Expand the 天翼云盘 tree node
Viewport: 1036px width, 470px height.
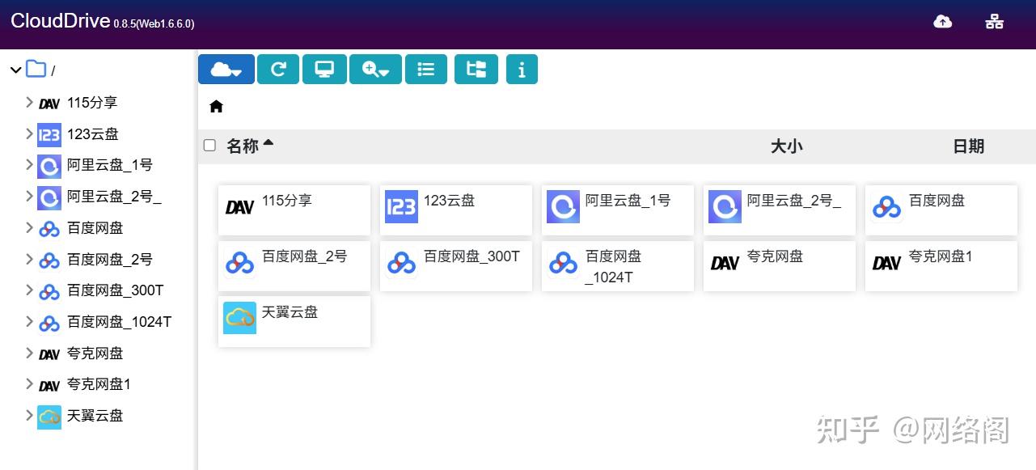pyautogui.click(x=28, y=416)
